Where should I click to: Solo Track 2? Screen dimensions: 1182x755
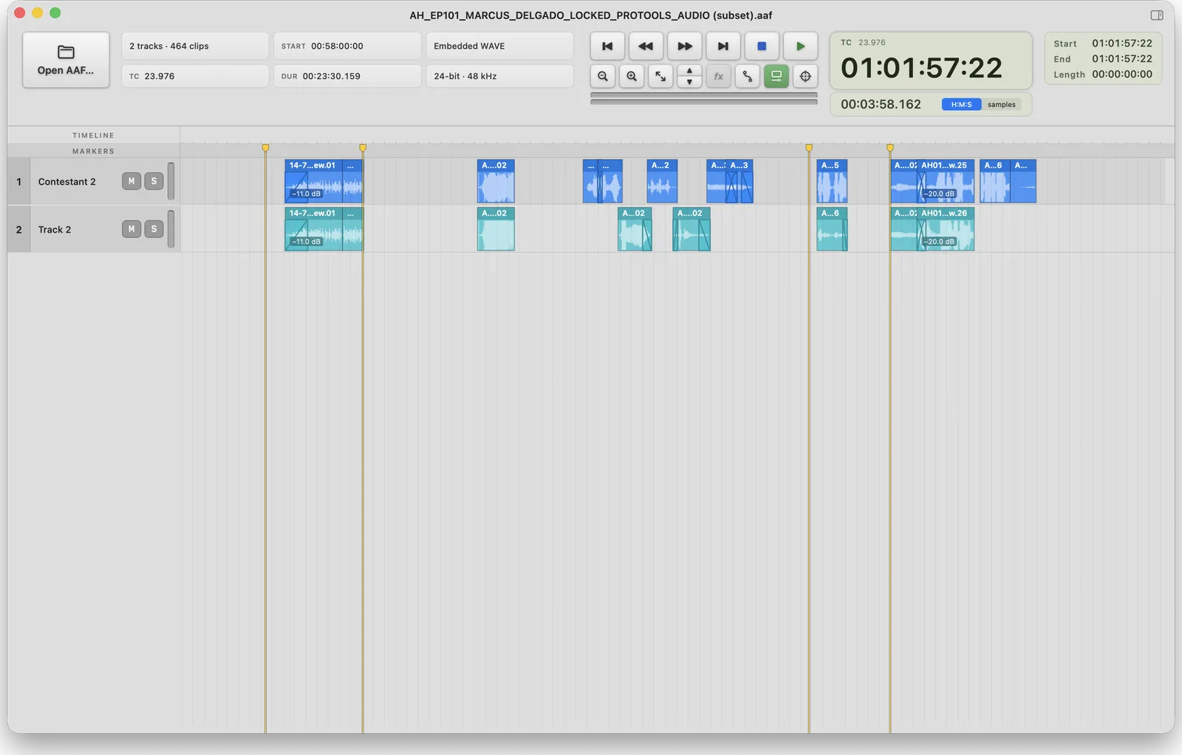(154, 229)
